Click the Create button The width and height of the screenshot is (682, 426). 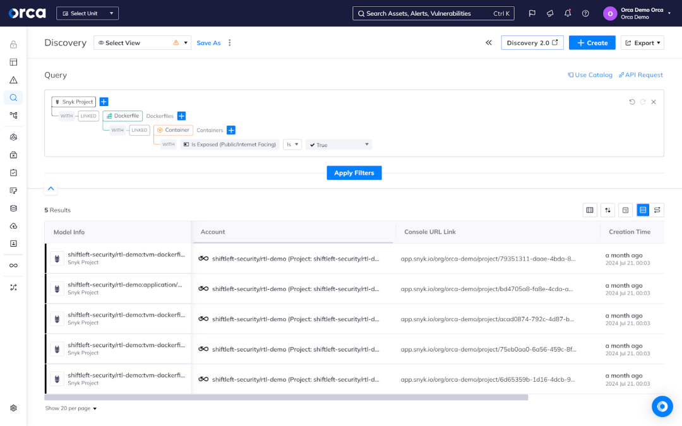(592, 43)
